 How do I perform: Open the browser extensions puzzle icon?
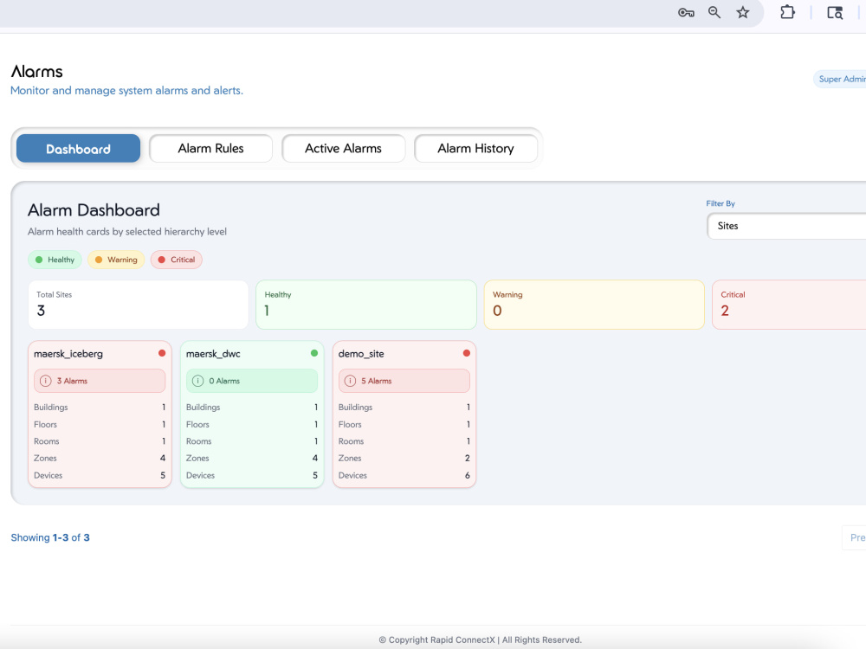787,12
